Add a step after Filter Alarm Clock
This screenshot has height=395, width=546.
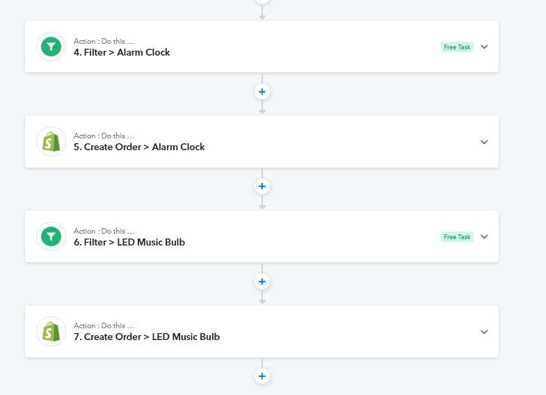point(262,91)
